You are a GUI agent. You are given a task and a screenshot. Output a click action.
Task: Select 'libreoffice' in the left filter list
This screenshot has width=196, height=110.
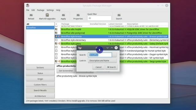pos(40,28)
